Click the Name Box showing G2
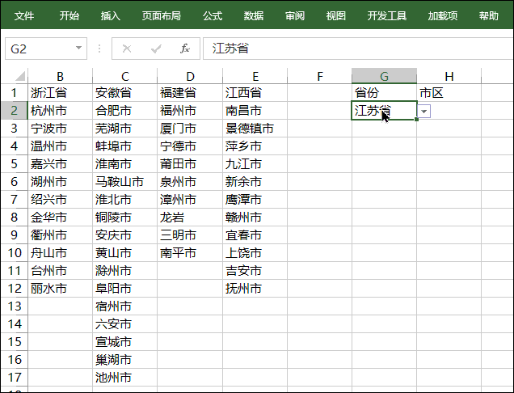 click(46, 49)
